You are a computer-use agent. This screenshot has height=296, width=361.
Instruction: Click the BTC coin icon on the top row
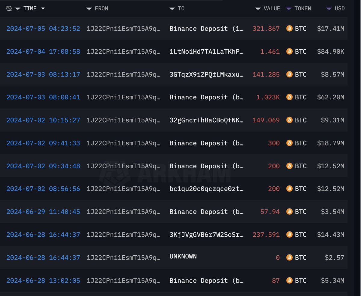tap(289, 28)
